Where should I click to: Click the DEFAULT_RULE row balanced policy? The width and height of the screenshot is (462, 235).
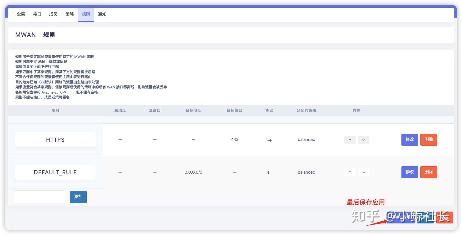306,172
